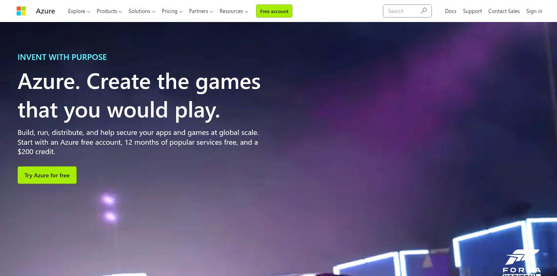Viewport: 557px width, 276px height.
Task: Click the Microsoft logo icon
Action: click(x=21, y=11)
